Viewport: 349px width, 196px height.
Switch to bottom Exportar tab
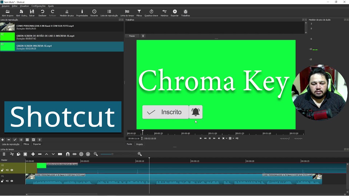point(37,144)
